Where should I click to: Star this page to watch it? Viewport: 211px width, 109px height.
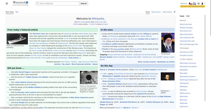(x=174, y=12)
